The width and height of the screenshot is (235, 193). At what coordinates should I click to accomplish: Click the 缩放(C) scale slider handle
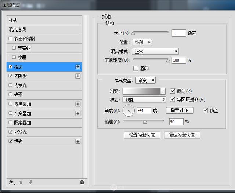(145, 122)
